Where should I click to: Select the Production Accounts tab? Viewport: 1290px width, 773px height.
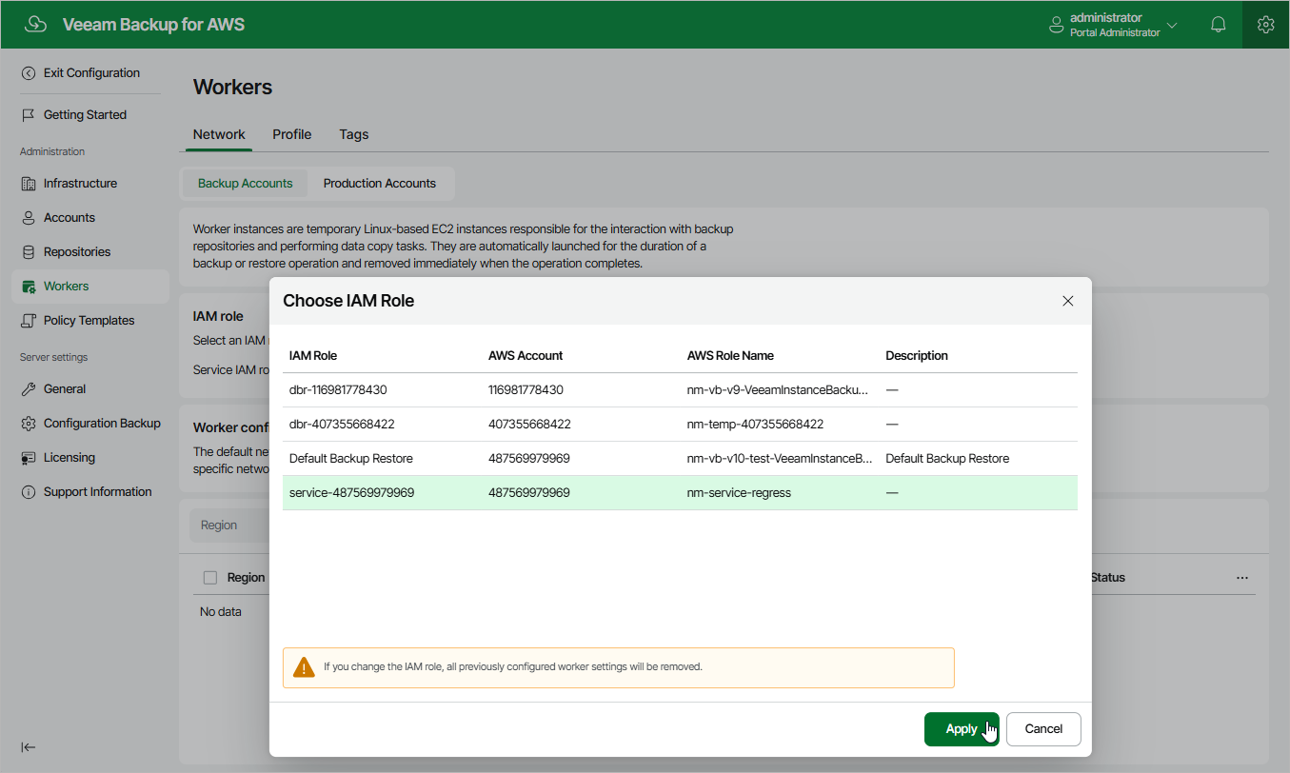click(x=380, y=184)
